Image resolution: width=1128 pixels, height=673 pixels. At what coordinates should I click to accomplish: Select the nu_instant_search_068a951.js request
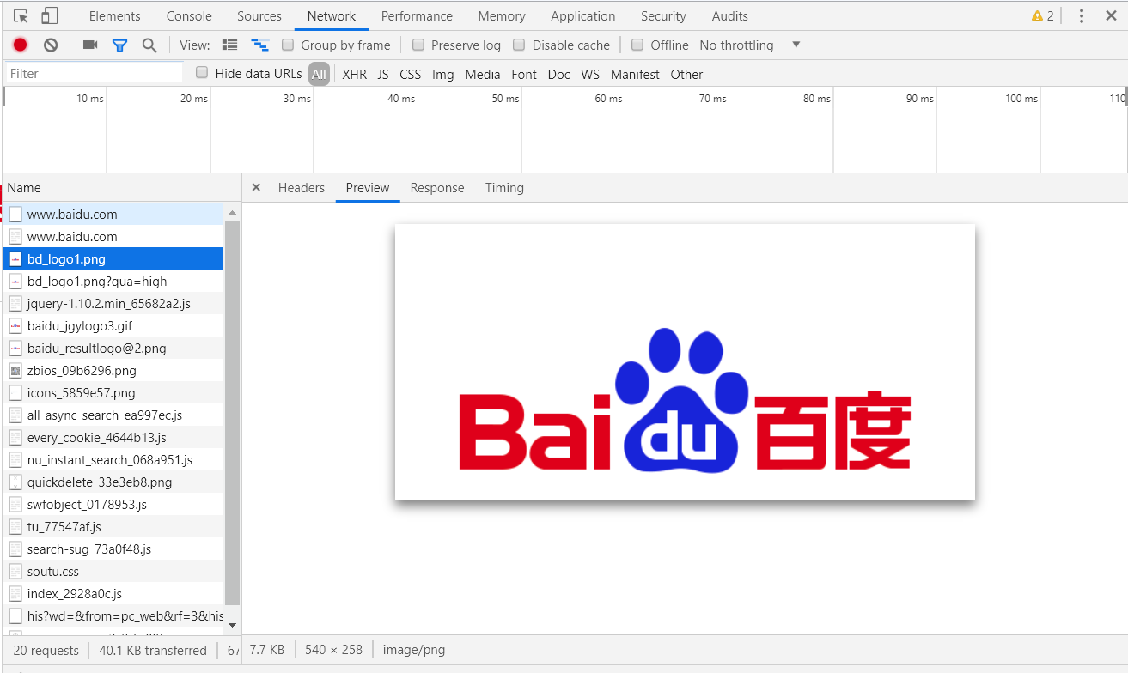click(x=113, y=459)
